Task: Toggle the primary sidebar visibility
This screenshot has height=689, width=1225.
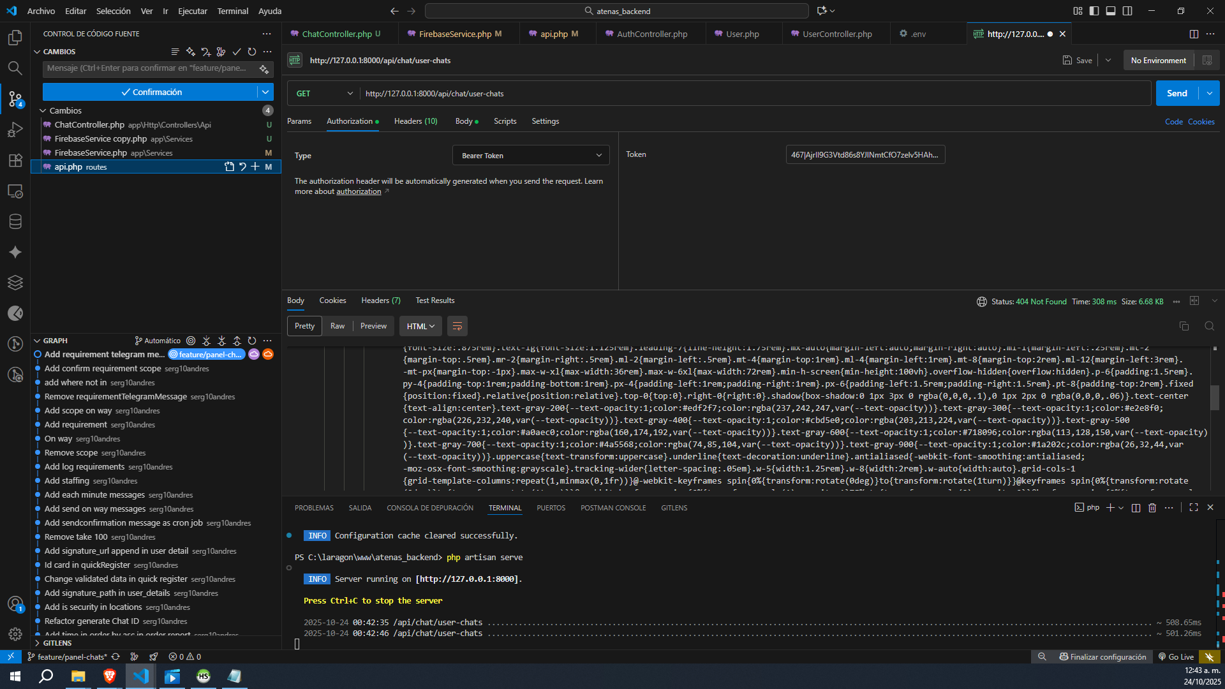Action: point(1094,11)
